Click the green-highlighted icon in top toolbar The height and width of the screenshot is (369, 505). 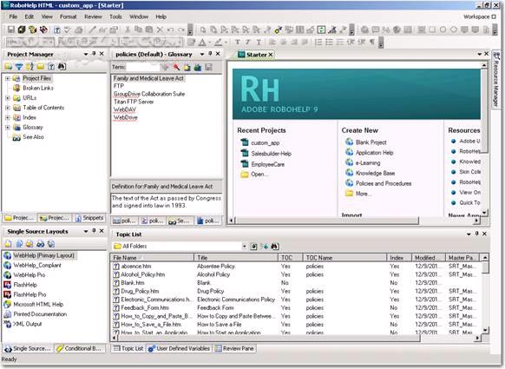(321, 30)
